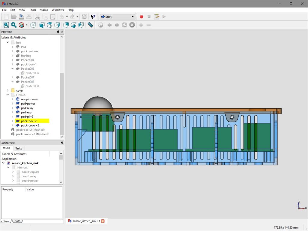308x231 pixels.
Task: Set the Left view cube icon
Action: 81,25
